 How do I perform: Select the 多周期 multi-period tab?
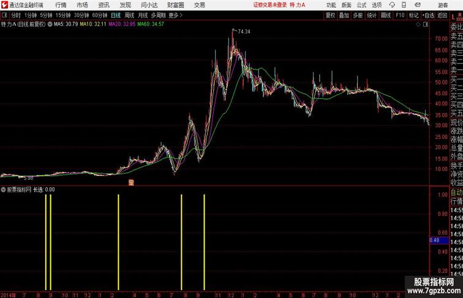158,15
